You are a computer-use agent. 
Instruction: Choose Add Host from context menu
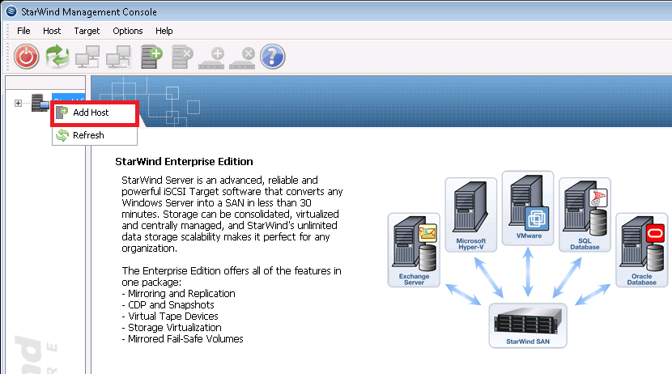(x=95, y=113)
